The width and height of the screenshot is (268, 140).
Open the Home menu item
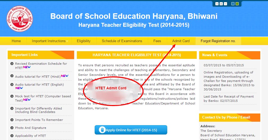tap(16, 41)
